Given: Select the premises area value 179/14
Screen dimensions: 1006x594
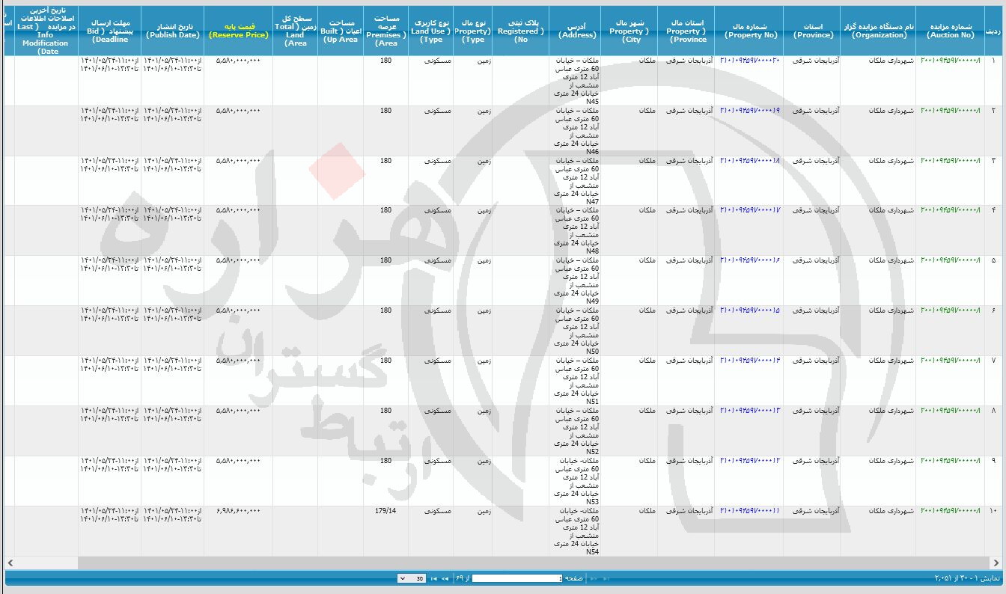Looking at the screenshot, I should coord(385,511).
